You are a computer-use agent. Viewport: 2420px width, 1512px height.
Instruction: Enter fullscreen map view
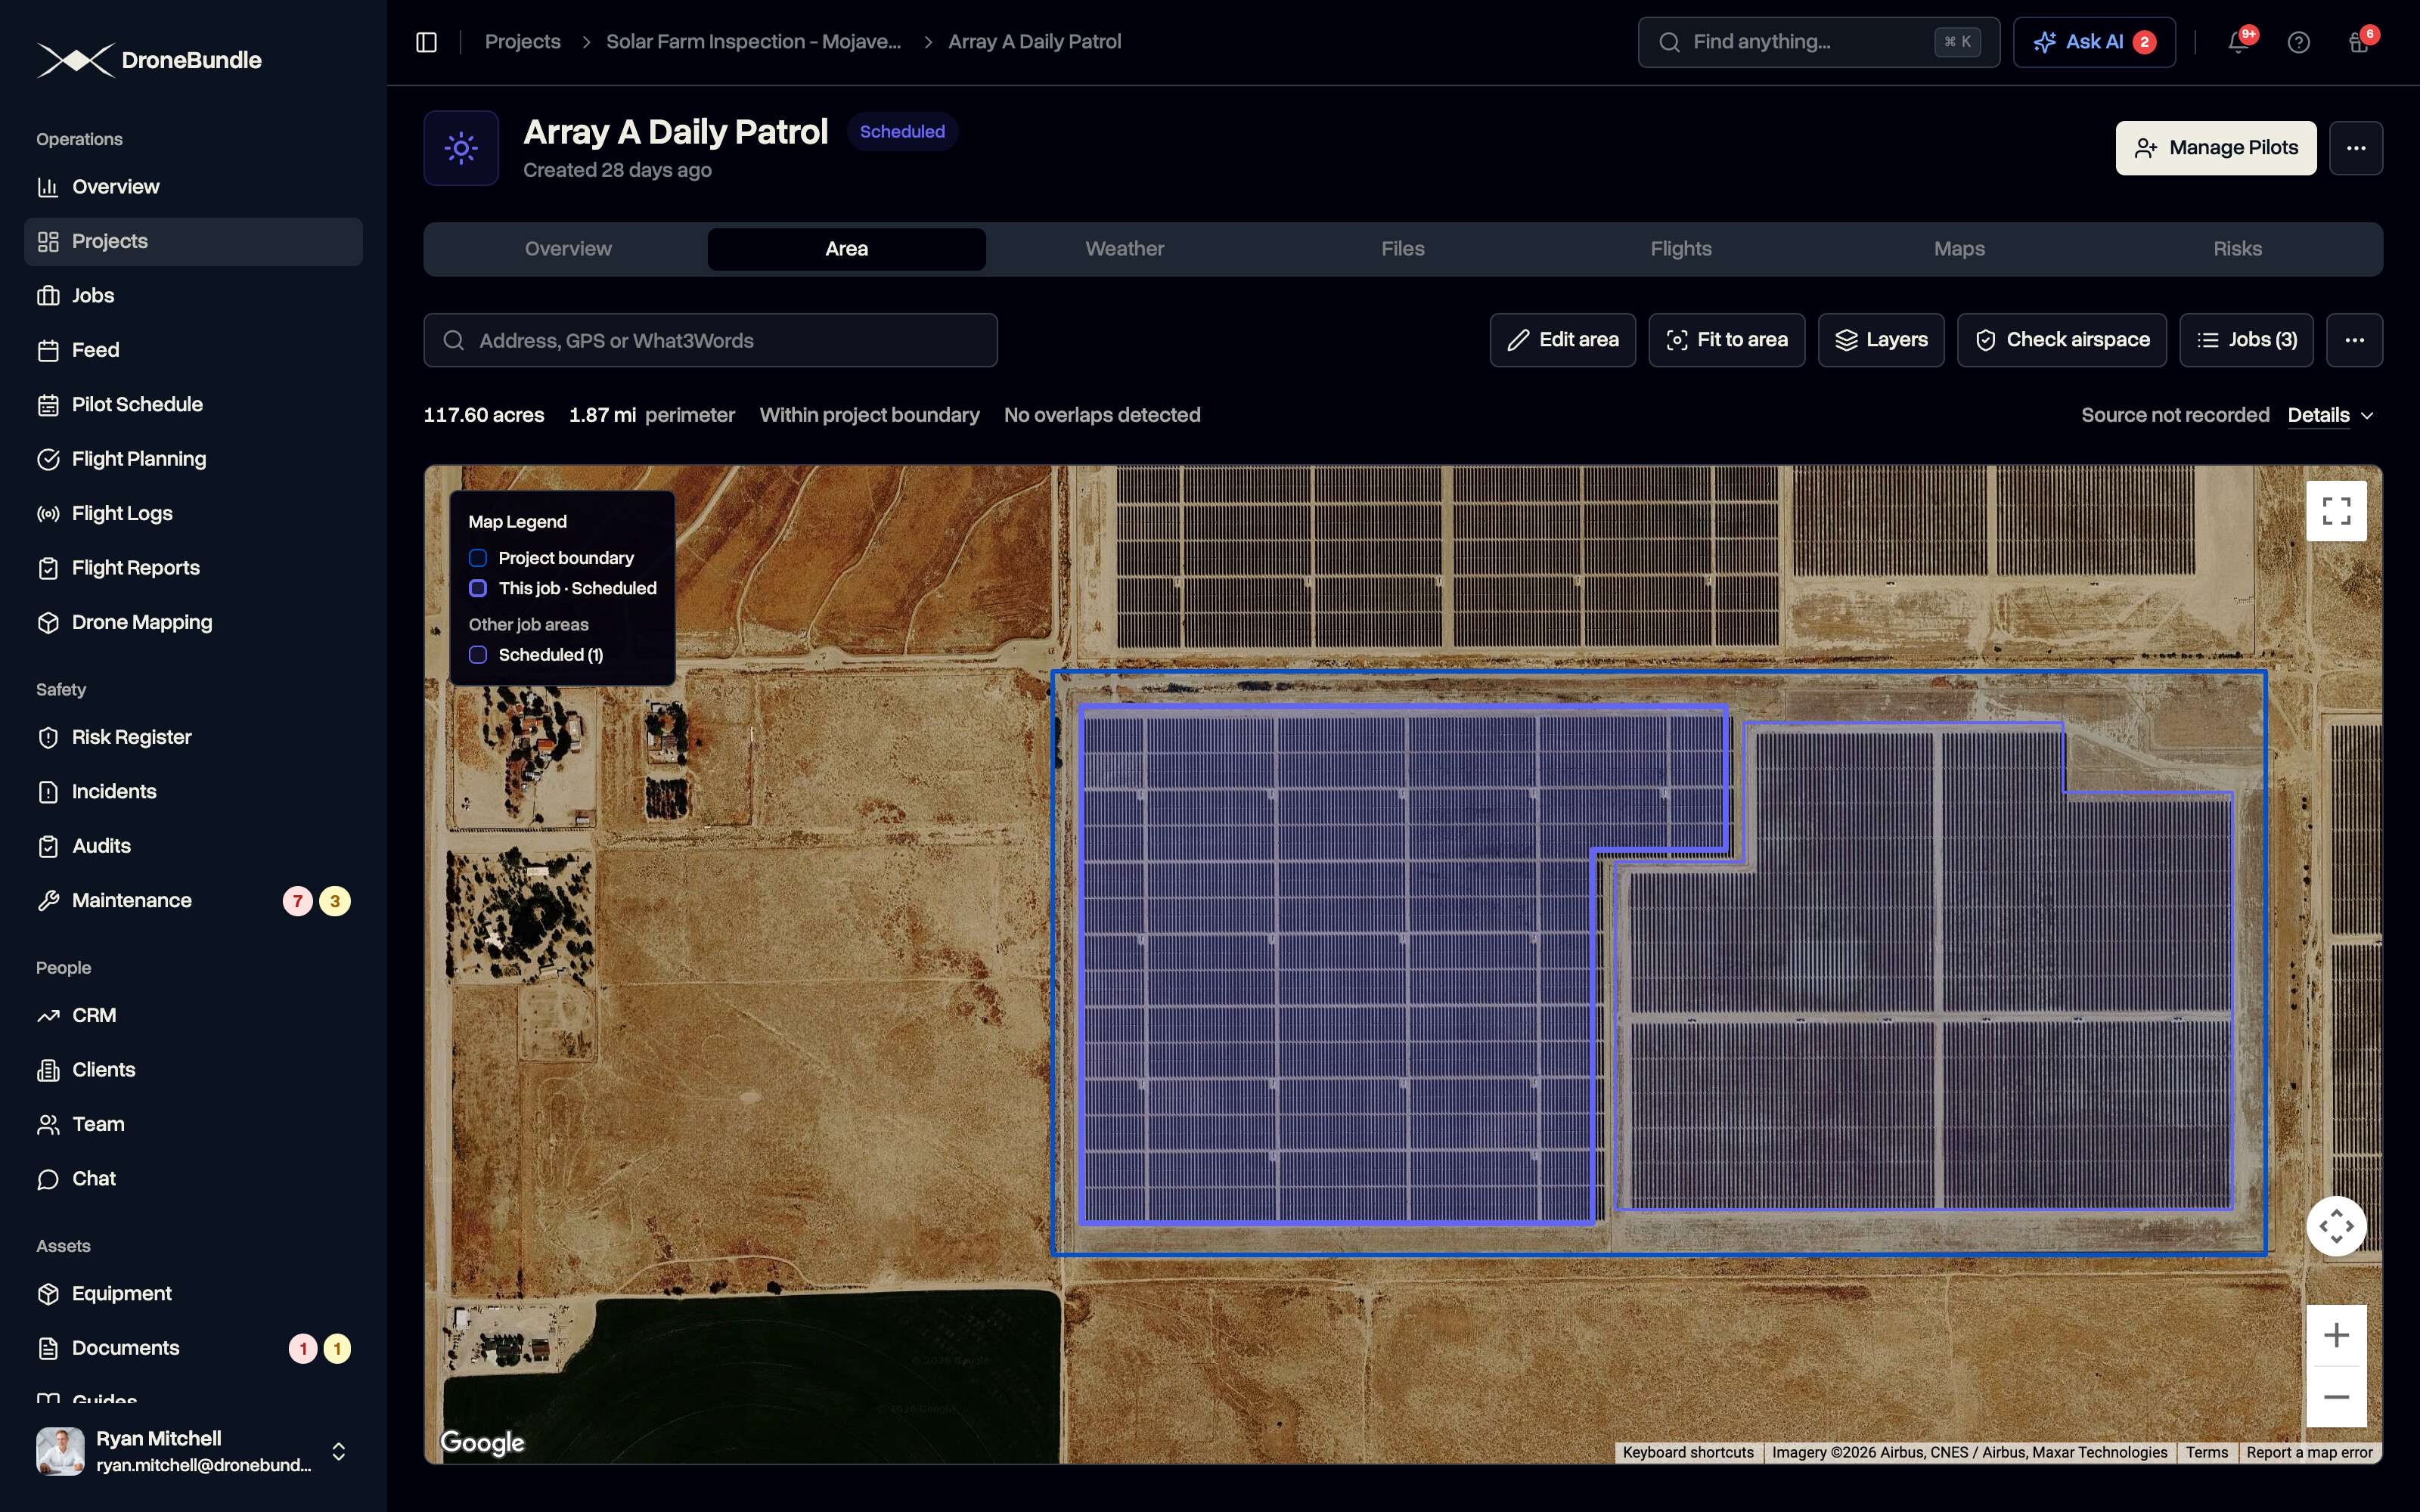tap(2336, 511)
